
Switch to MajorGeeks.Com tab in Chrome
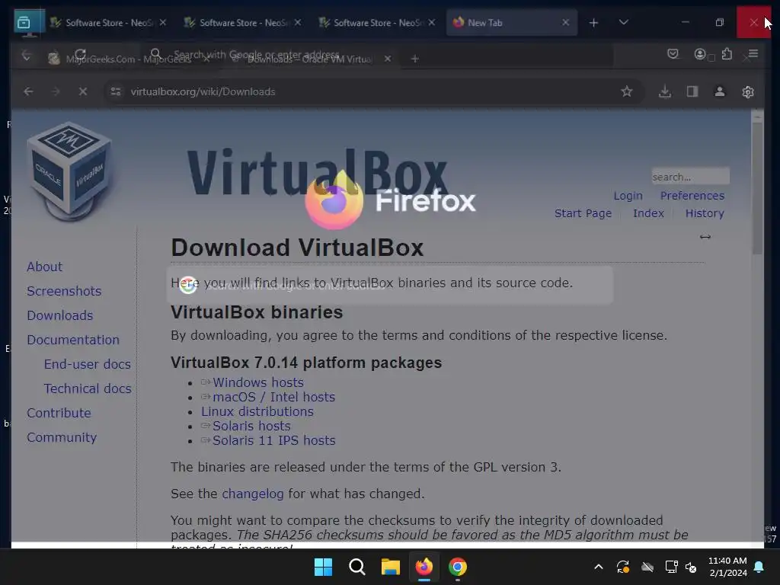(129, 59)
